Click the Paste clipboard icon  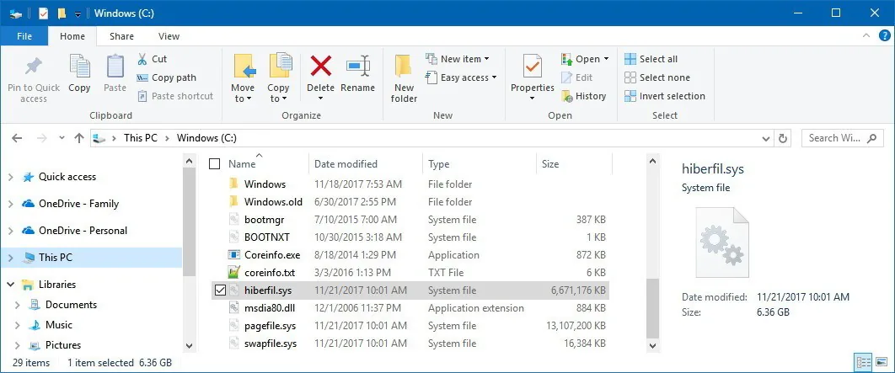click(115, 67)
